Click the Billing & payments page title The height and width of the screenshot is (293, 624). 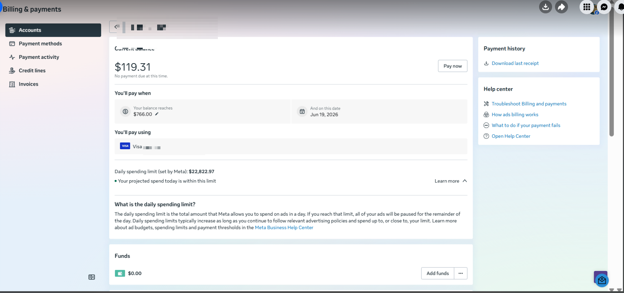click(x=32, y=9)
